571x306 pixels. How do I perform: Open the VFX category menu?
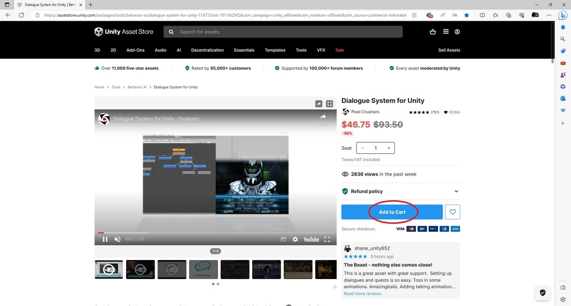(x=321, y=50)
